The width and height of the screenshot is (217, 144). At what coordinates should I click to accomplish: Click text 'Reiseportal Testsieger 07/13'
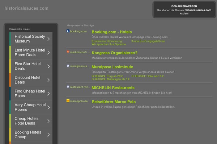click(x=110, y=72)
